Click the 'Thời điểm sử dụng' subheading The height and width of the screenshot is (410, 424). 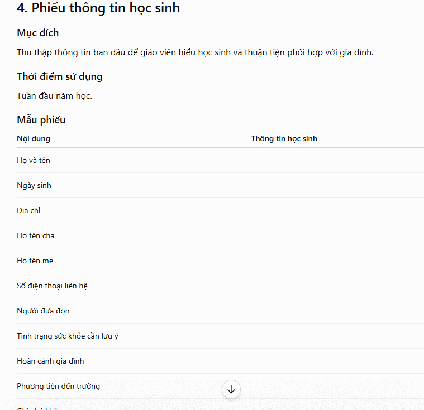tap(59, 76)
